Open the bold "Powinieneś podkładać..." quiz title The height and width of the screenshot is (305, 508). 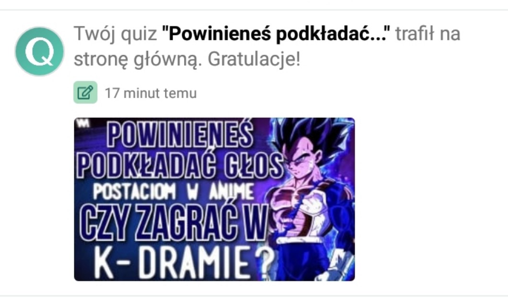click(276, 34)
